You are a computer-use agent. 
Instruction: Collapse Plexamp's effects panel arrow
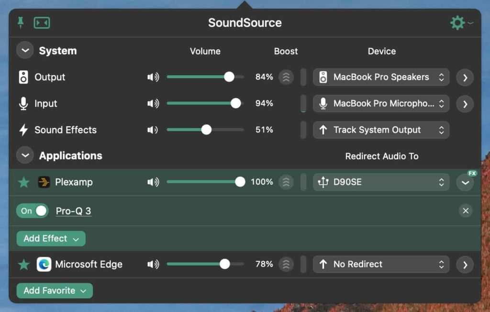pos(465,183)
